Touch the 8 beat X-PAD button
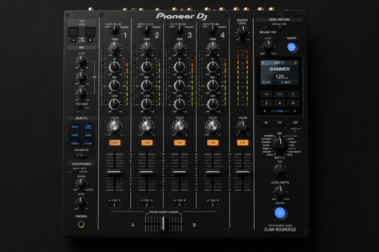Screen dimensions: 379x252 [293, 103]
